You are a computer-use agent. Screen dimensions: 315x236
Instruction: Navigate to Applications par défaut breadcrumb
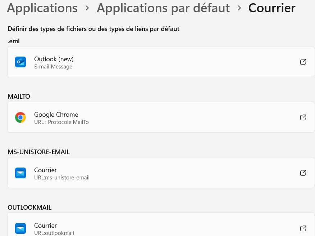163,8
